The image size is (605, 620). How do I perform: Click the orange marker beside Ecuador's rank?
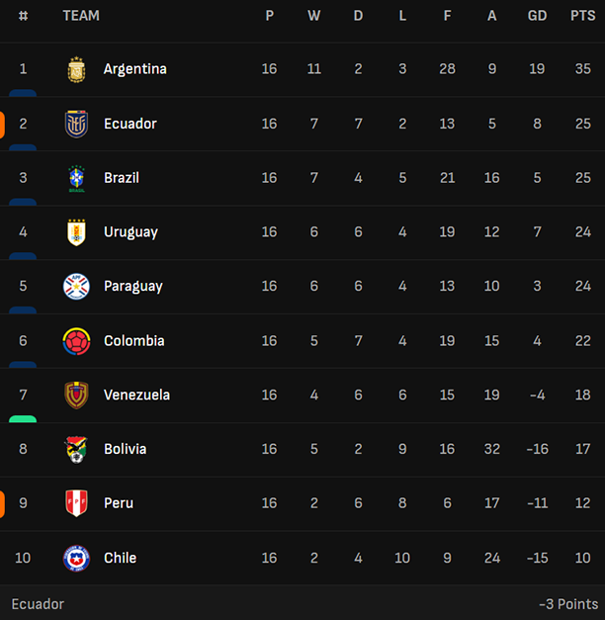click(x=2, y=126)
